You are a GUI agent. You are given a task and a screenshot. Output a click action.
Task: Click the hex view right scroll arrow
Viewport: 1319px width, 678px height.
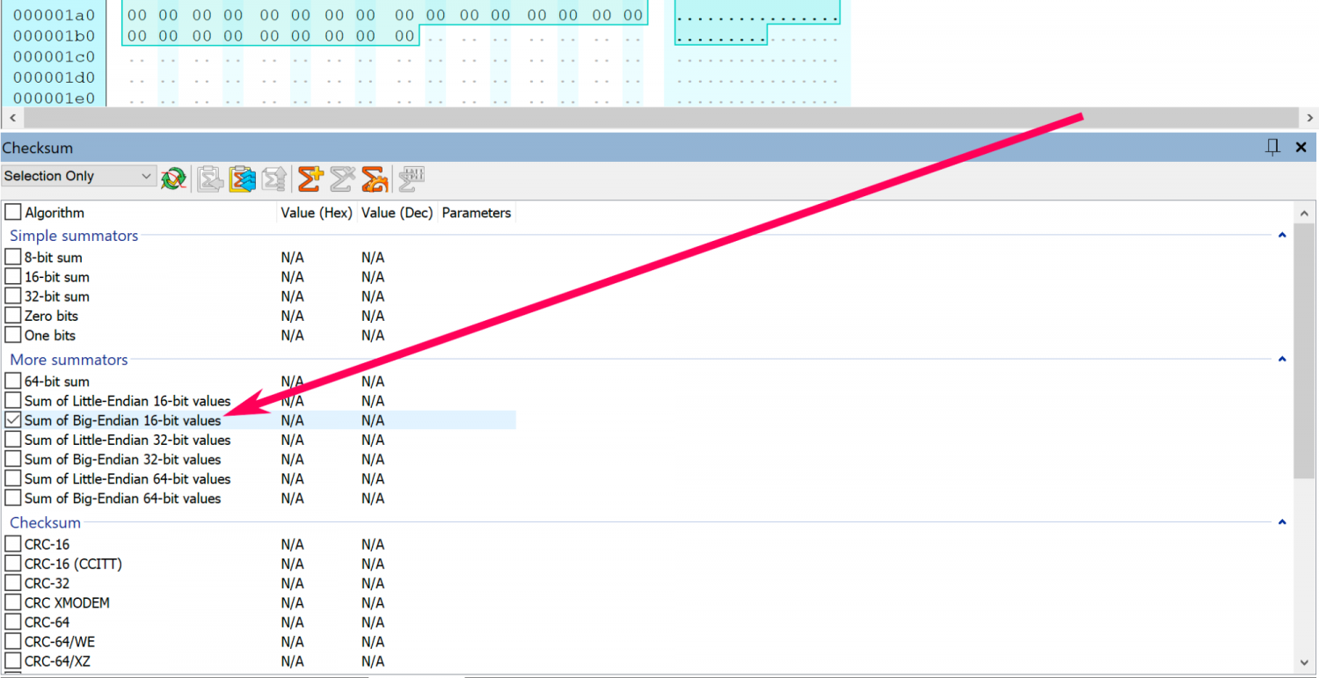tap(1310, 118)
